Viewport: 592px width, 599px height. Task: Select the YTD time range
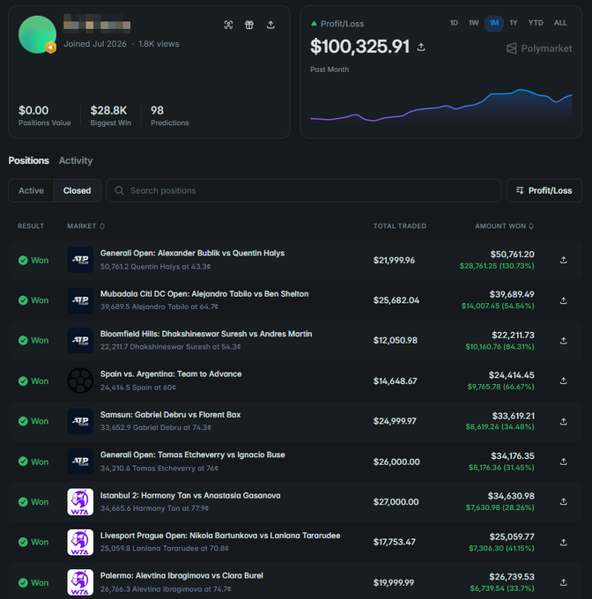[x=536, y=23]
